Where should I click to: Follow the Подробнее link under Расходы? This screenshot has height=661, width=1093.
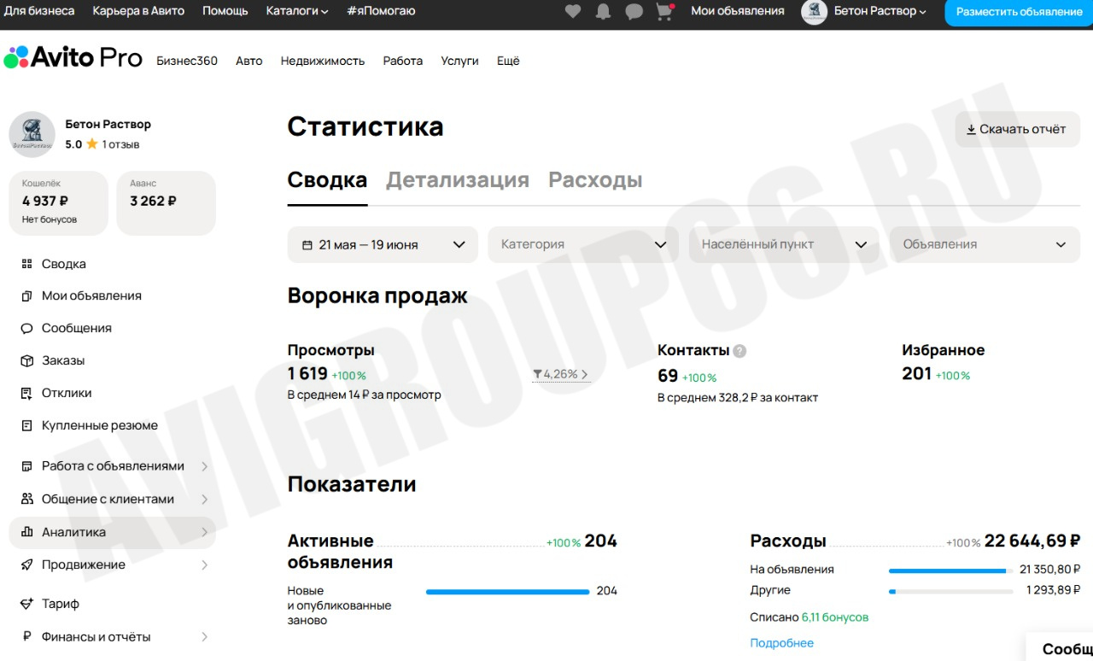tap(782, 643)
